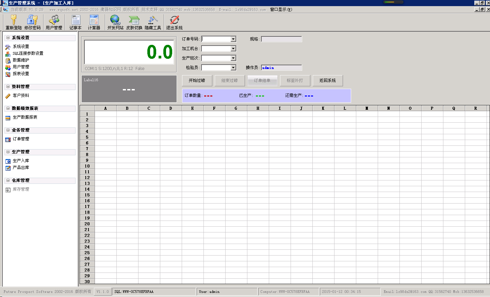Select row 1 header

click(x=87, y=114)
